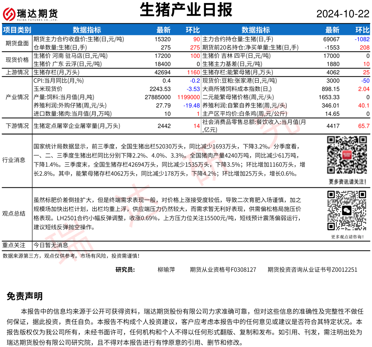Screen dimensions: 372x347
Task: Click the QR code above 更多资讯请关注
Action: click(346, 155)
